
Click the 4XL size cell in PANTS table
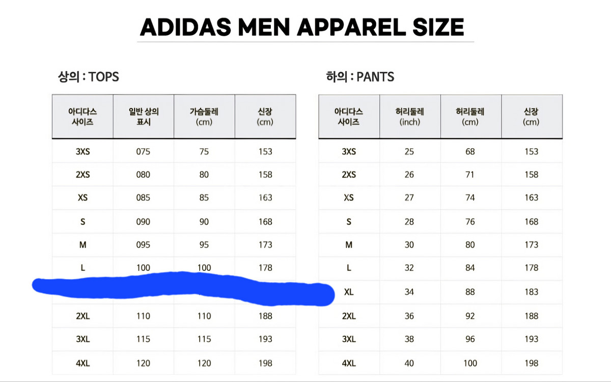[x=349, y=363]
